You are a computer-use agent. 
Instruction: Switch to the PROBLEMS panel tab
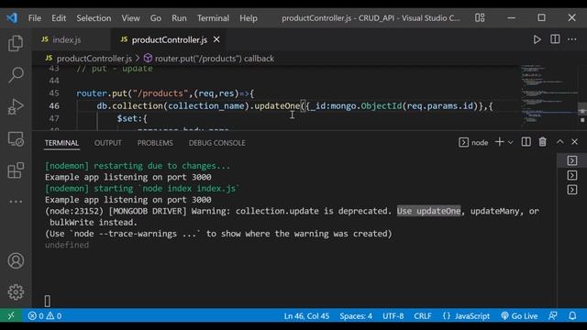point(155,143)
